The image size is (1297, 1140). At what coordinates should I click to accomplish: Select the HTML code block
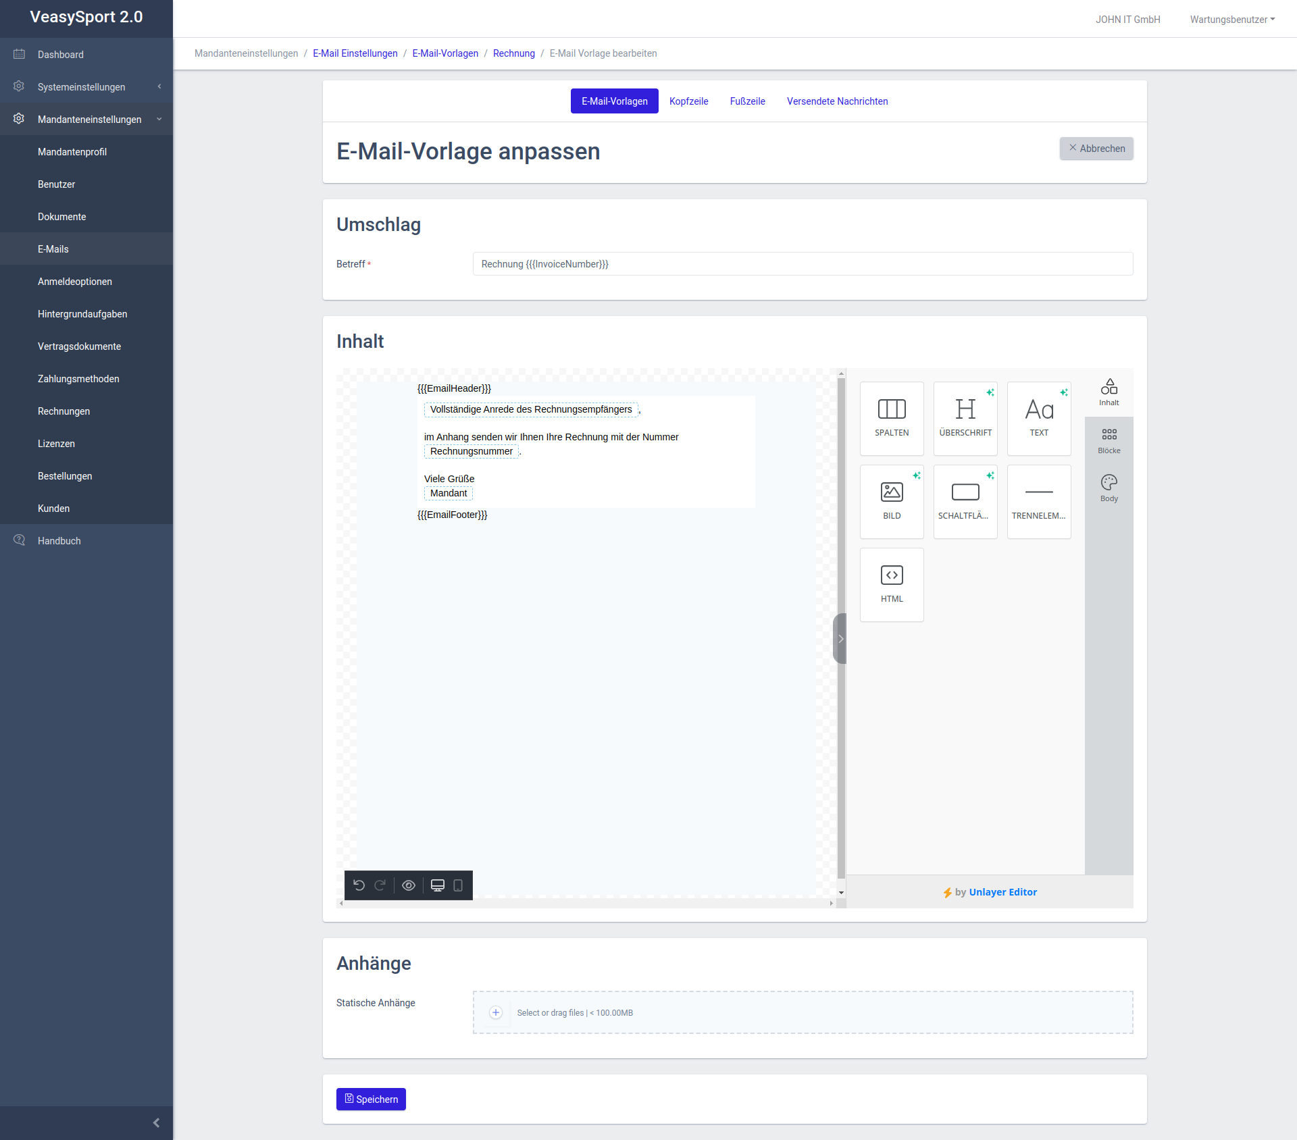coord(892,584)
